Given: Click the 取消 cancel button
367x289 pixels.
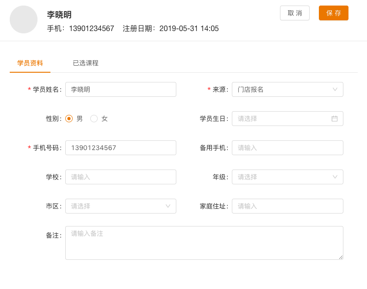Looking at the screenshot, I should [x=294, y=13].
